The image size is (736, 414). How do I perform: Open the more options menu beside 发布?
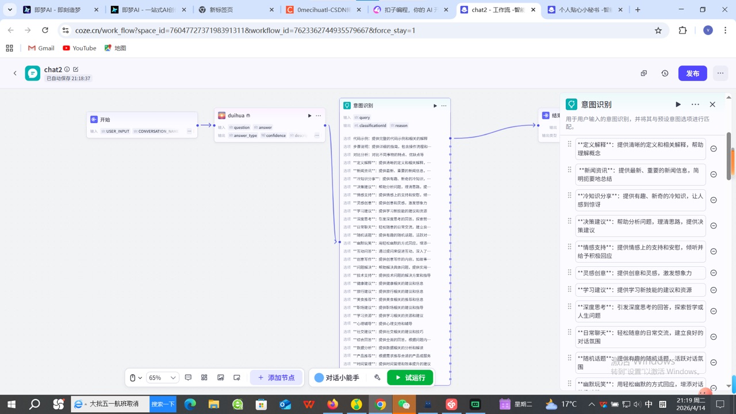coord(720,73)
